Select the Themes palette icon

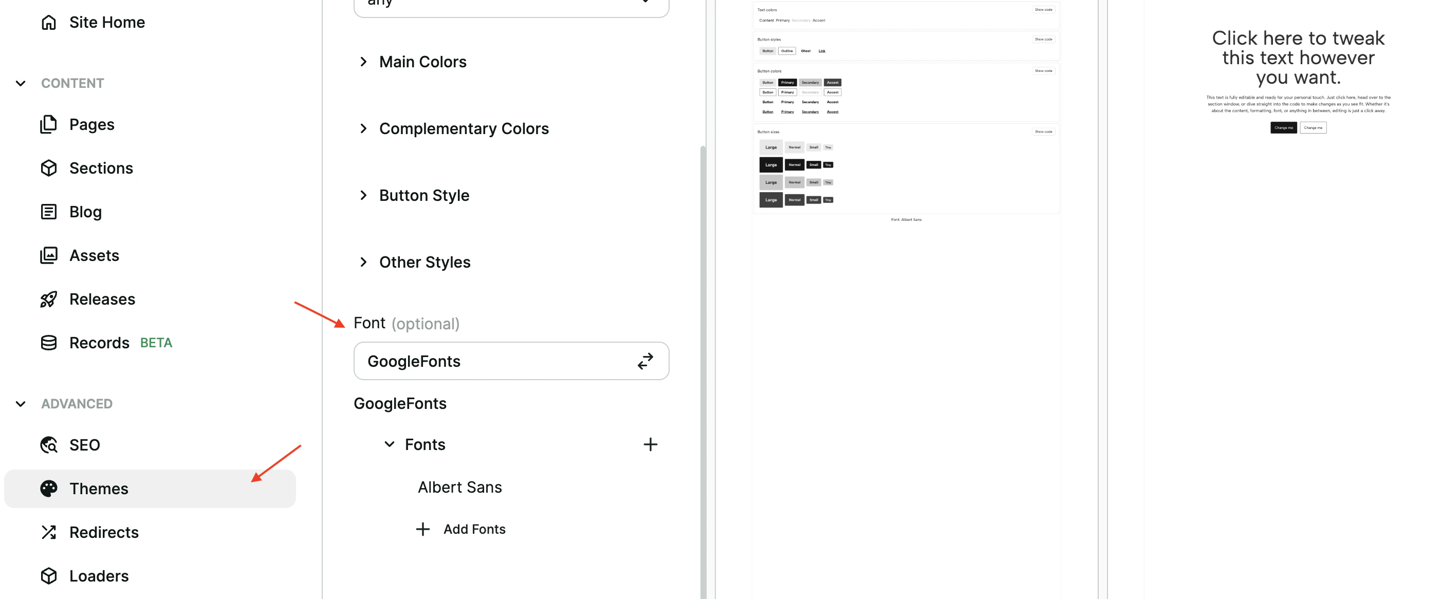click(x=49, y=488)
